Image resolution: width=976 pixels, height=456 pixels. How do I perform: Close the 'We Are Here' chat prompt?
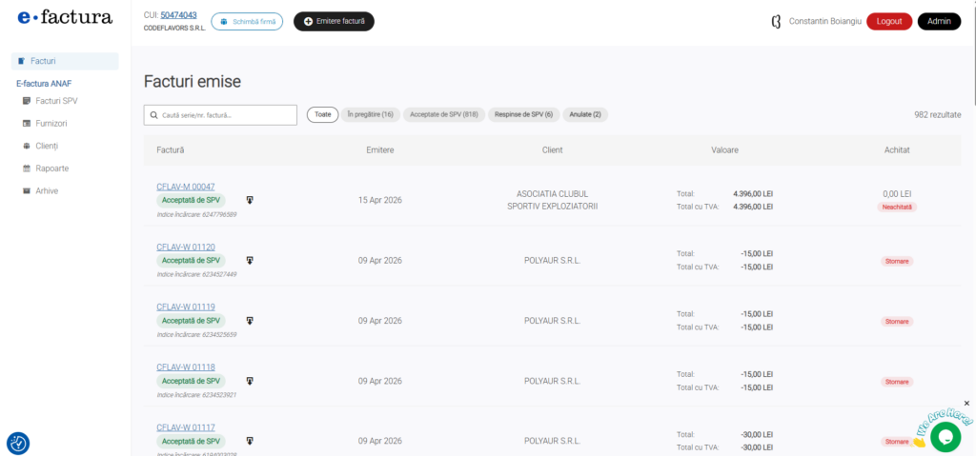pyautogui.click(x=966, y=404)
